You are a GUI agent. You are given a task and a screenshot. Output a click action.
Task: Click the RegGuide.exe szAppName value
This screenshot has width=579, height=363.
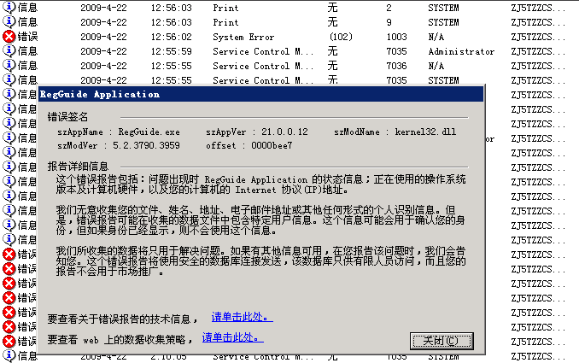click(149, 132)
